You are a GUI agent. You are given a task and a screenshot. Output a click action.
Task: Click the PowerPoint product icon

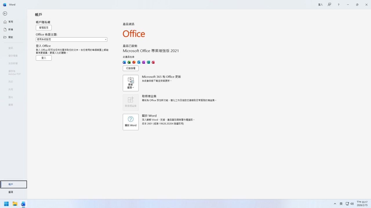[134, 62]
